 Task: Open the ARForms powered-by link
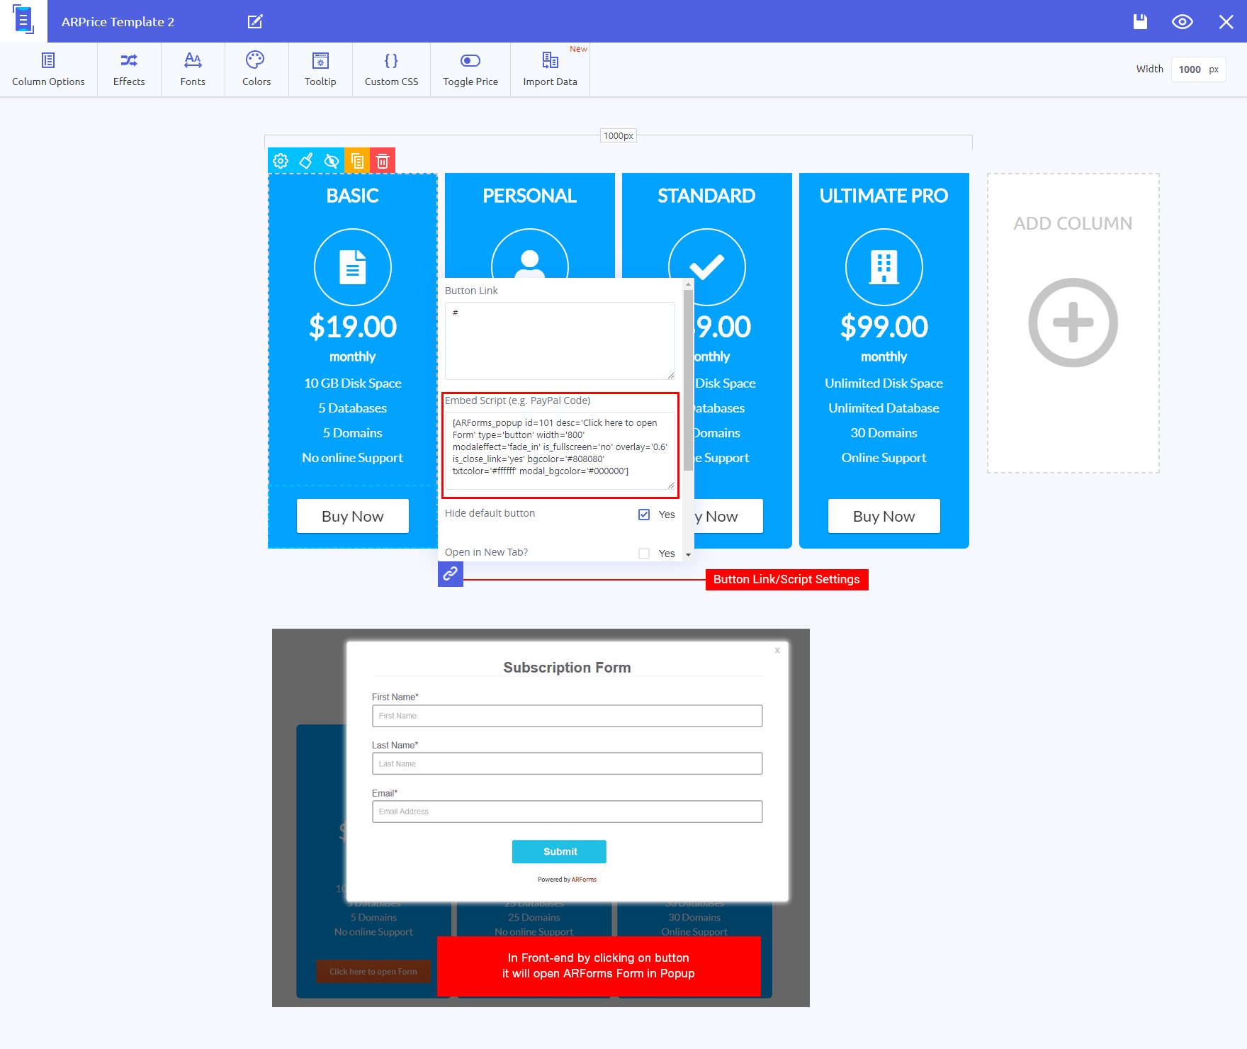click(584, 880)
